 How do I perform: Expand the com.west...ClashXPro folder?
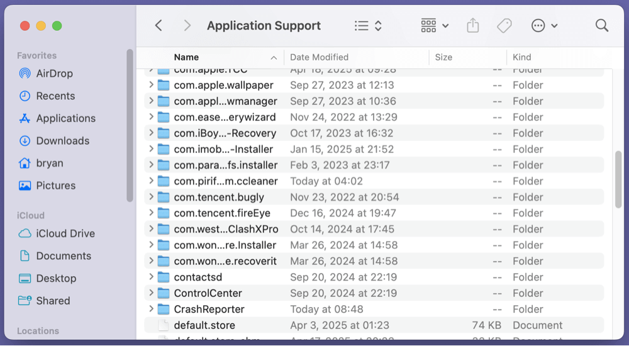(x=151, y=229)
